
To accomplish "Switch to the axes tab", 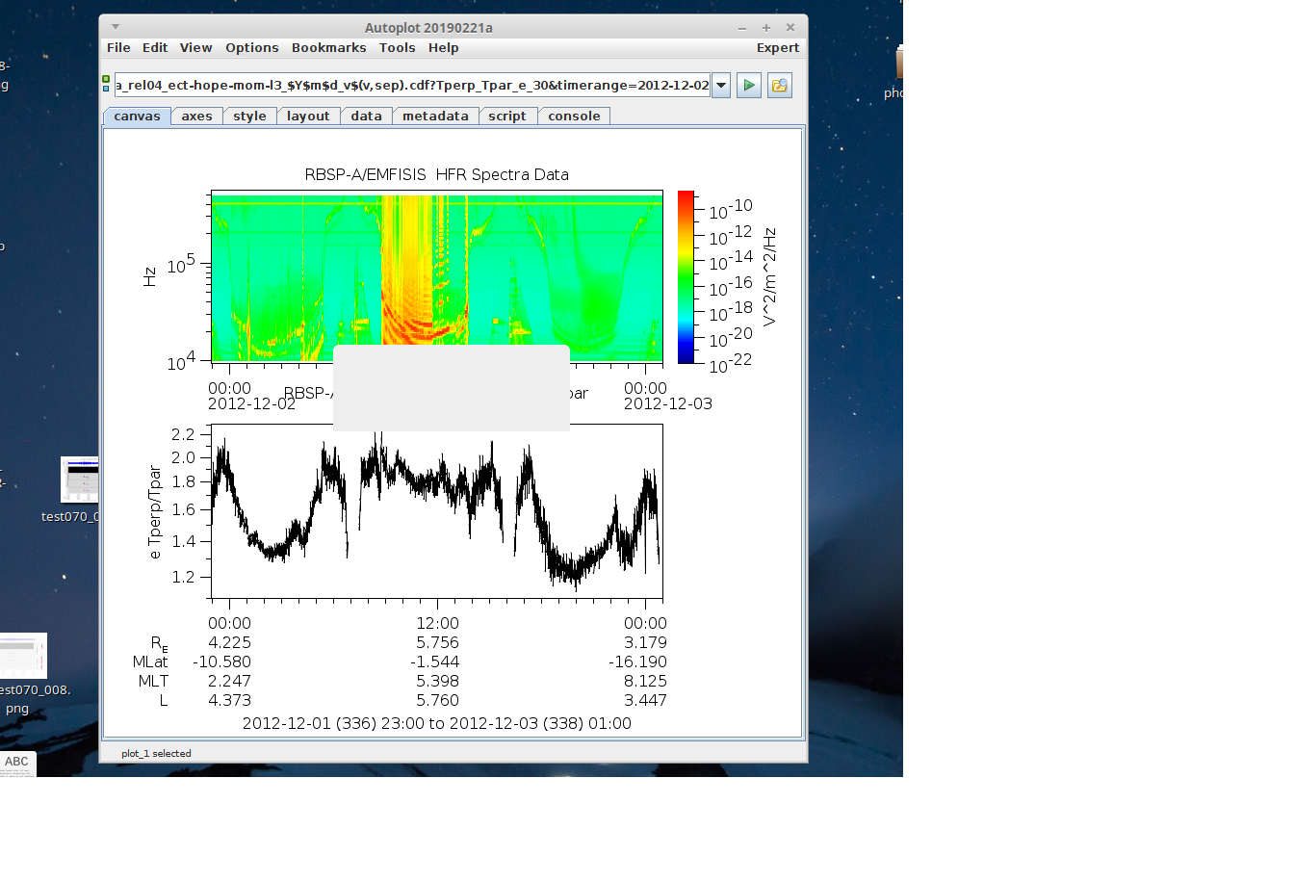I will pos(196,117).
